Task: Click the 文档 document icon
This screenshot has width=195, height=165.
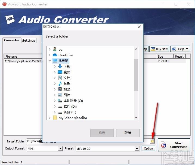Action: coord(60,78)
